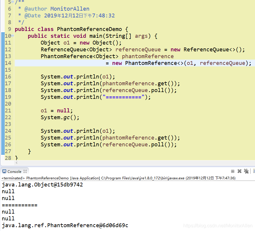Click line number 23 in the editor gutter
This screenshot has height=231, width=255.
[x=8, y=124]
